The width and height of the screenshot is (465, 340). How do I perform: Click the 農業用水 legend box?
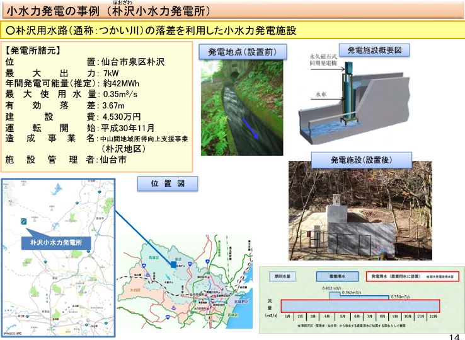coord(337,276)
